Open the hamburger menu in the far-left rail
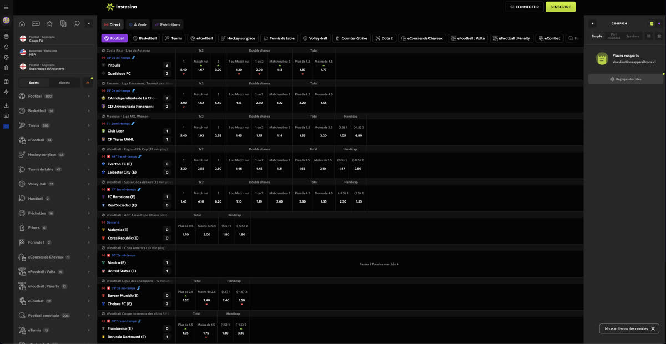666x344 pixels. [x=6, y=7]
